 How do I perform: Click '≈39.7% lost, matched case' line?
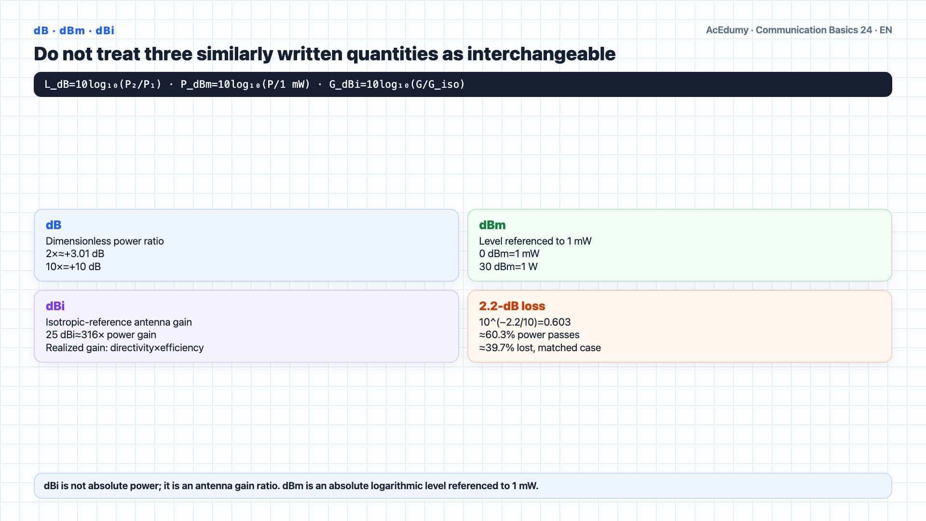(x=540, y=348)
